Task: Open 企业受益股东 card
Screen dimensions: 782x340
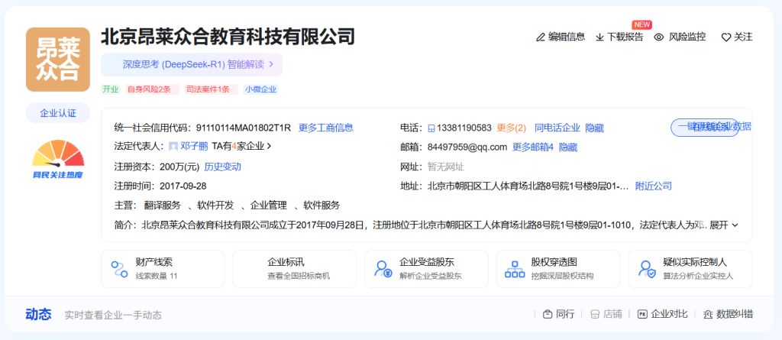Action: (x=426, y=269)
